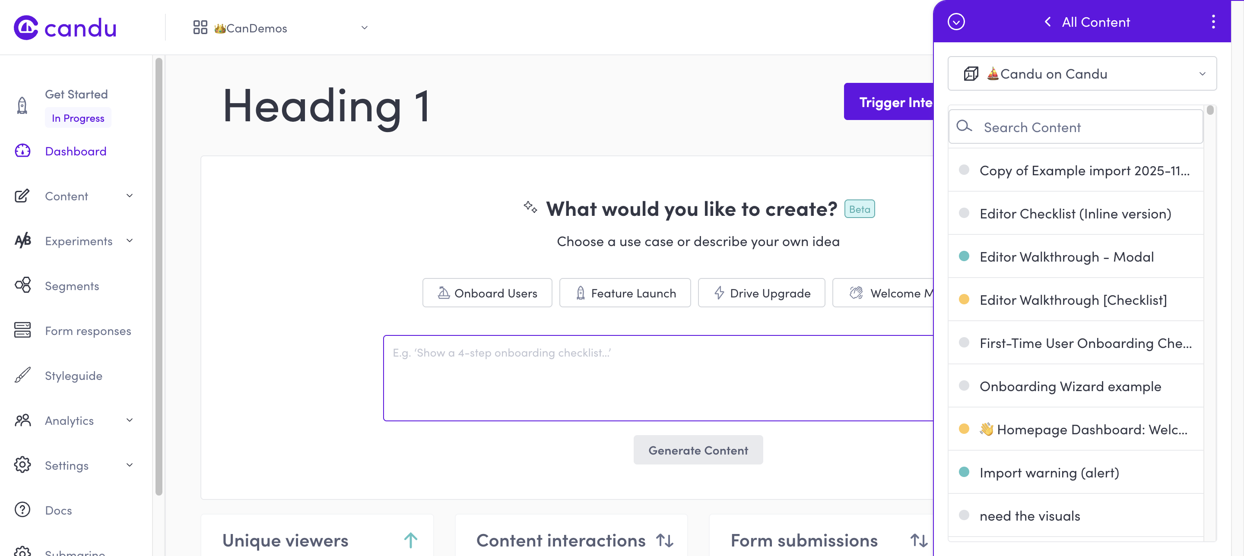Go back using the All Content back arrow
This screenshot has width=1244, height=556.
point(1047,22)
